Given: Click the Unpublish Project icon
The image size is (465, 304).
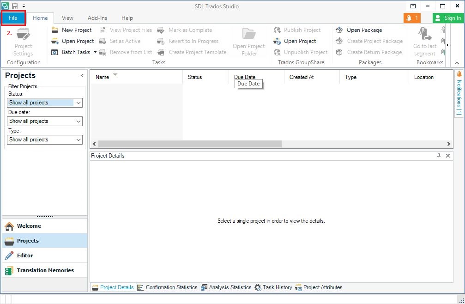Looking at the screenshot, I should coord(277,52).
